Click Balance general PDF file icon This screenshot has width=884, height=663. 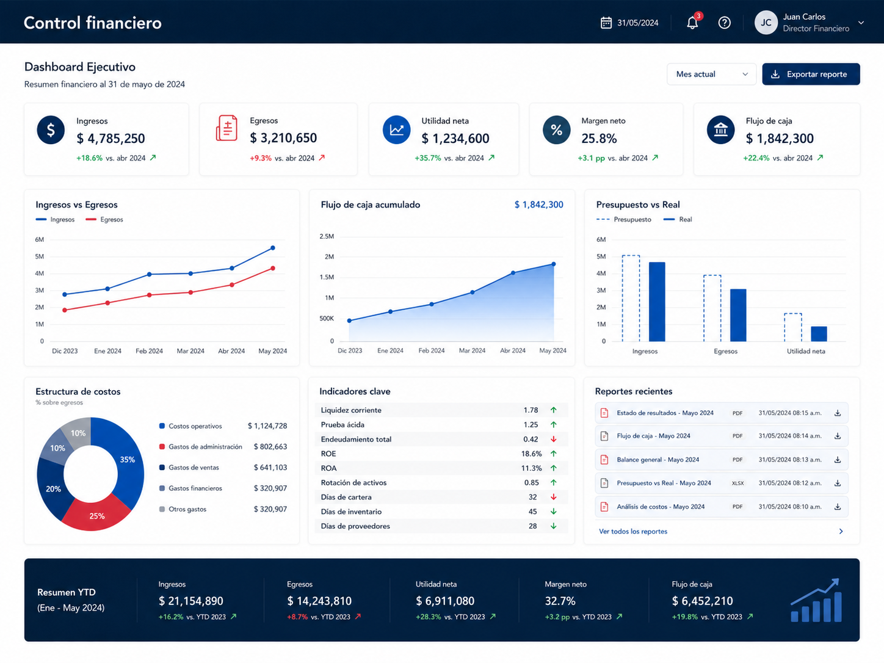(604, 460)
